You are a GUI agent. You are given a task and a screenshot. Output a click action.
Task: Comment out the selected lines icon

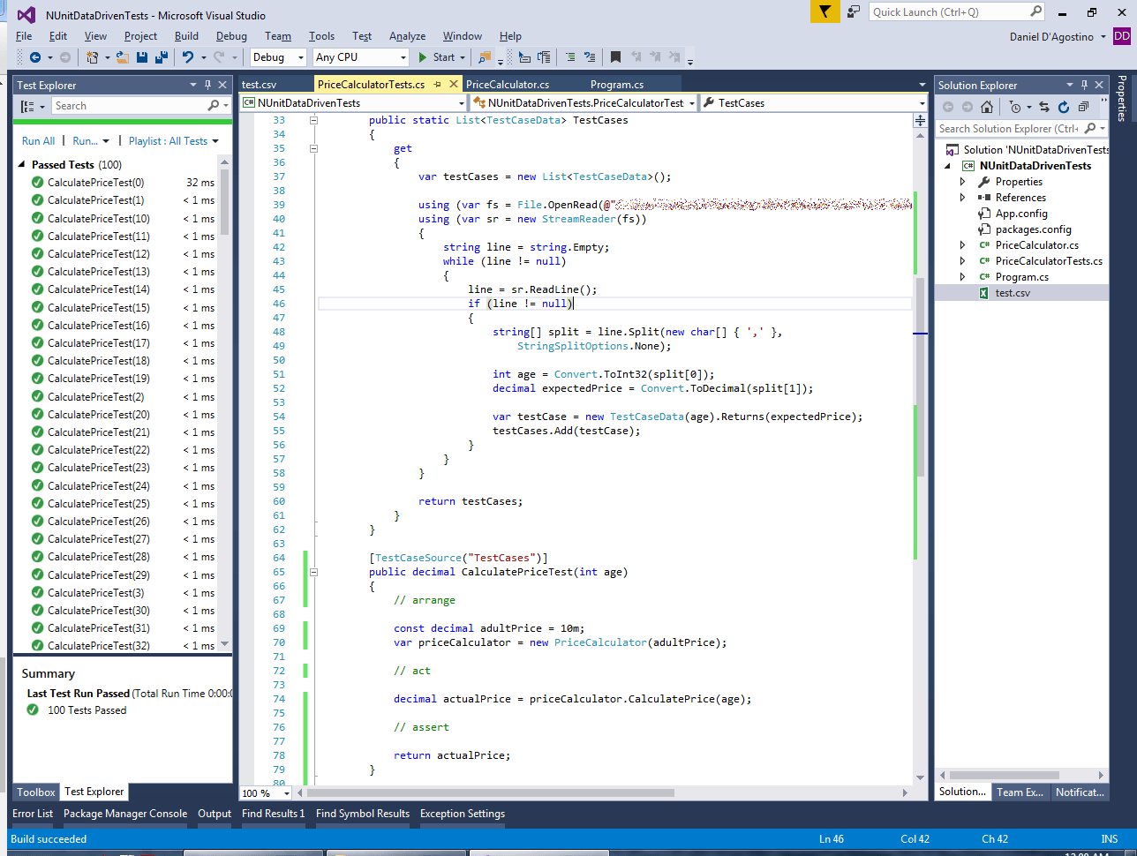click(x=570, y=57)
